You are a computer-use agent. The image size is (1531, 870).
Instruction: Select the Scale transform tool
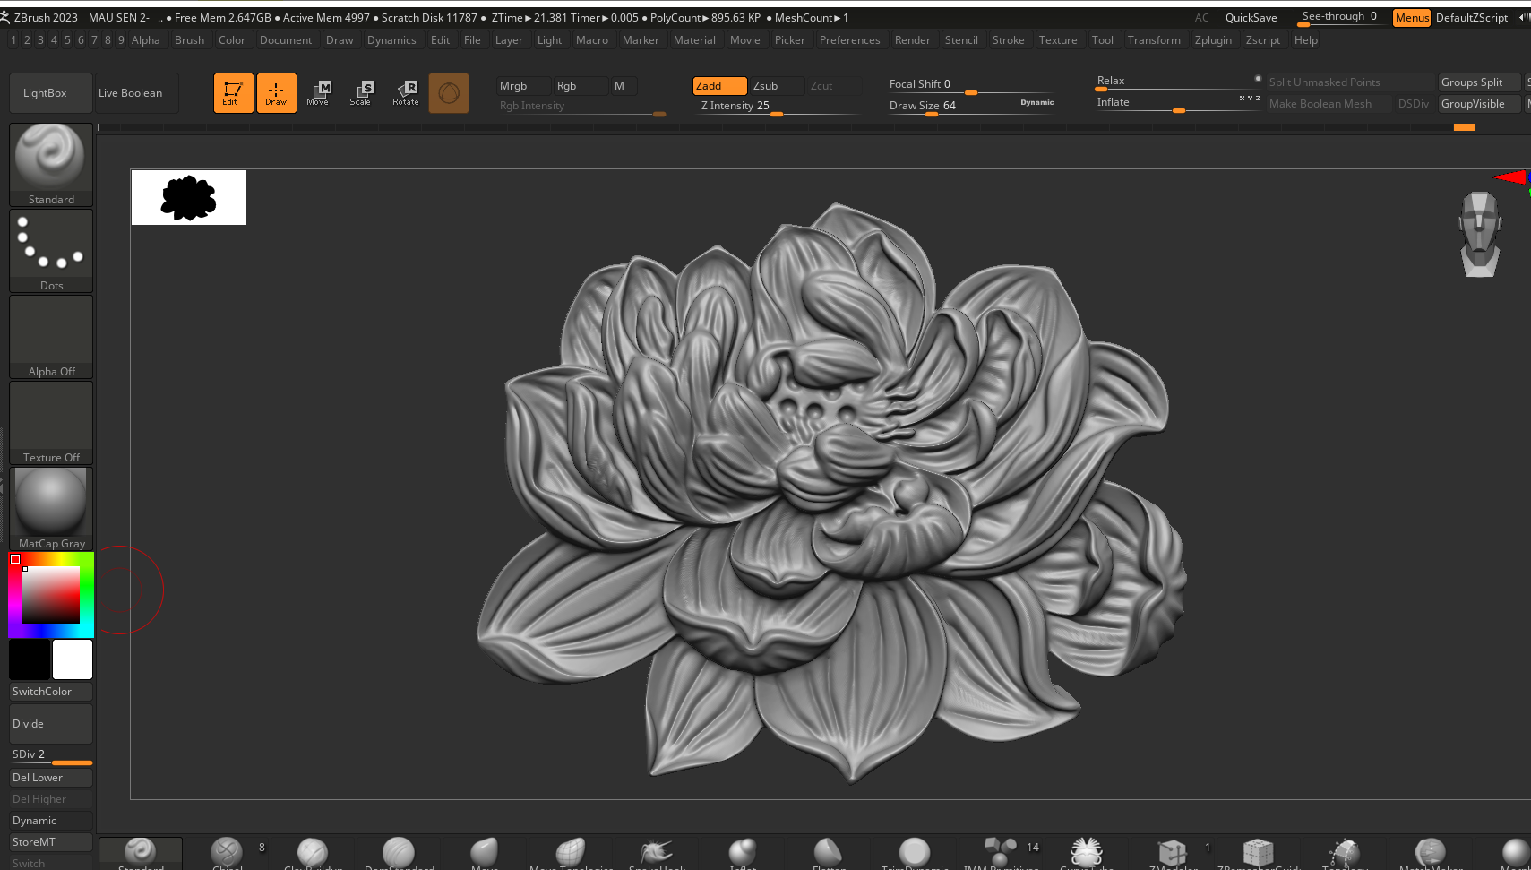click(x=362, y=92)
